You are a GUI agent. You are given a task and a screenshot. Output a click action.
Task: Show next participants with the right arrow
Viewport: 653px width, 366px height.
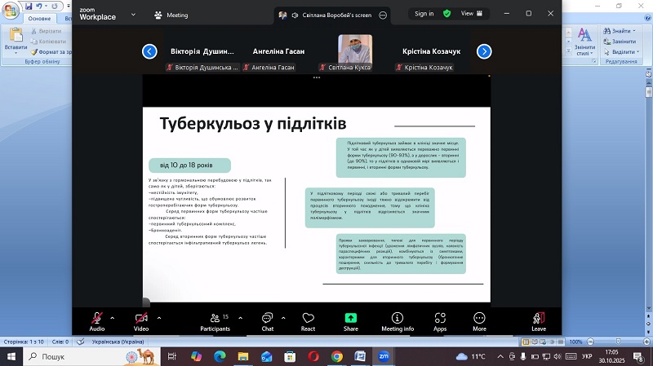[484, 51]
